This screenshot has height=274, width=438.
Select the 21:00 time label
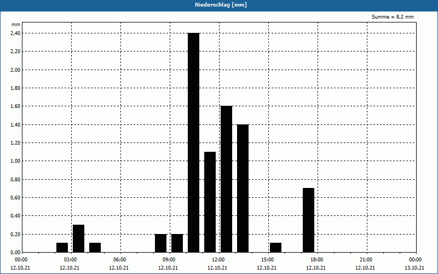[366, 260]
